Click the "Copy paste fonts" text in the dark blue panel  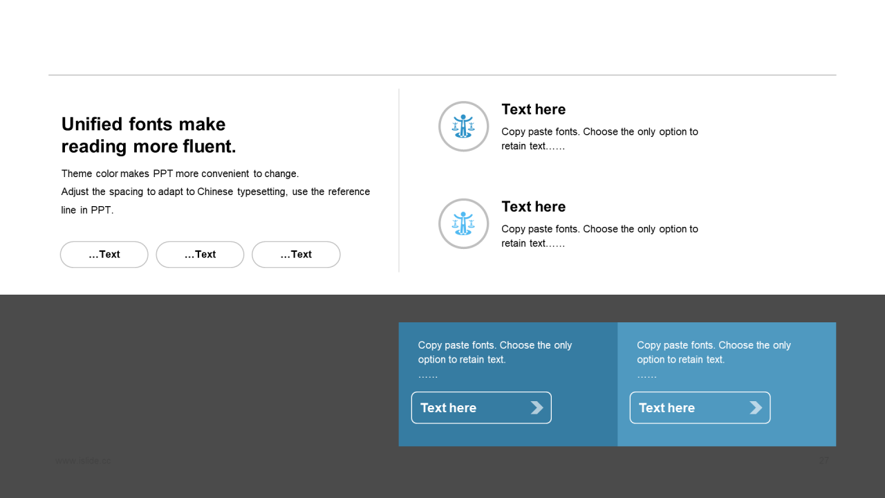[495, 359]
